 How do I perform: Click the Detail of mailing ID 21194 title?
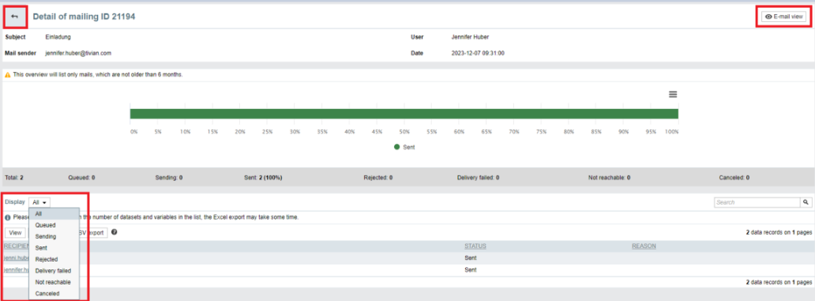85,17
